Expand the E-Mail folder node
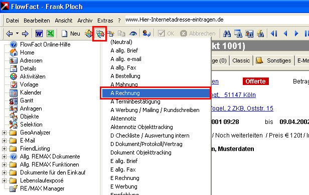This screenshot has width=309, height=195. click(x=4, y=140)
